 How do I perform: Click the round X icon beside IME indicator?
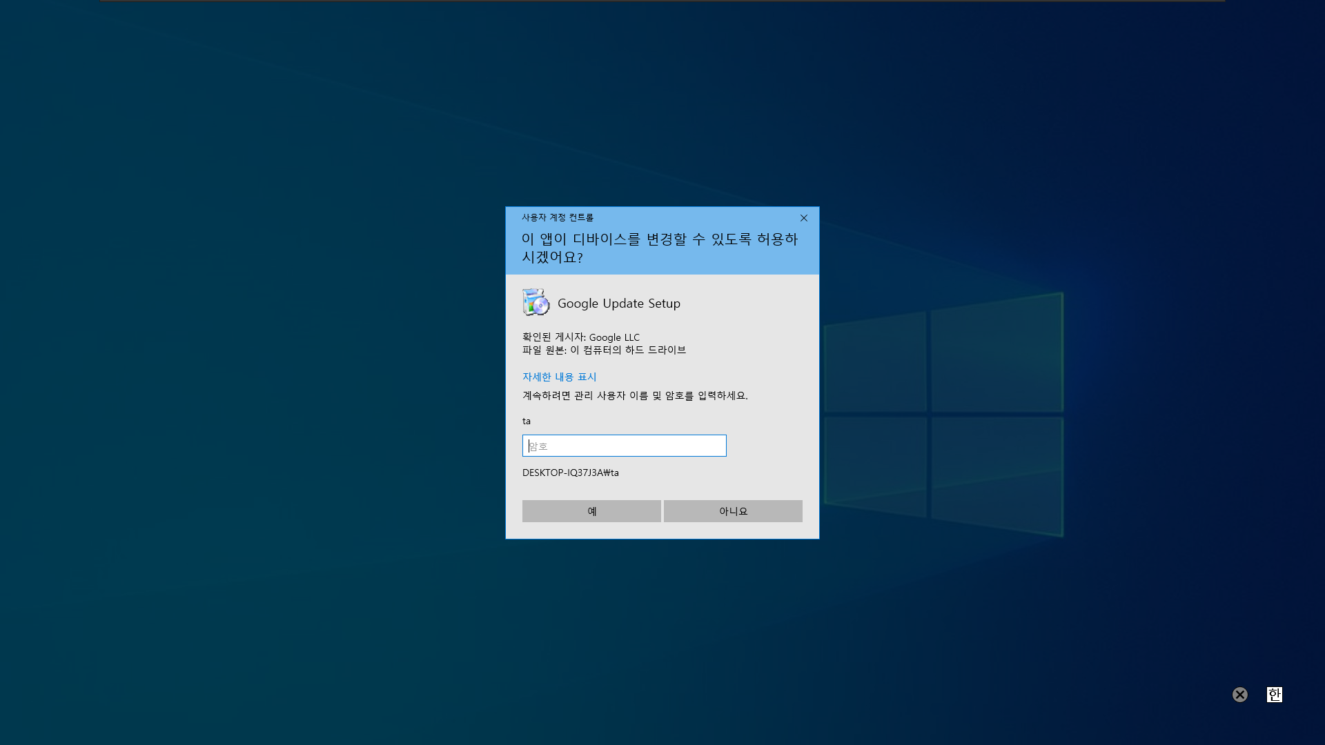(x=1240, y=695)
